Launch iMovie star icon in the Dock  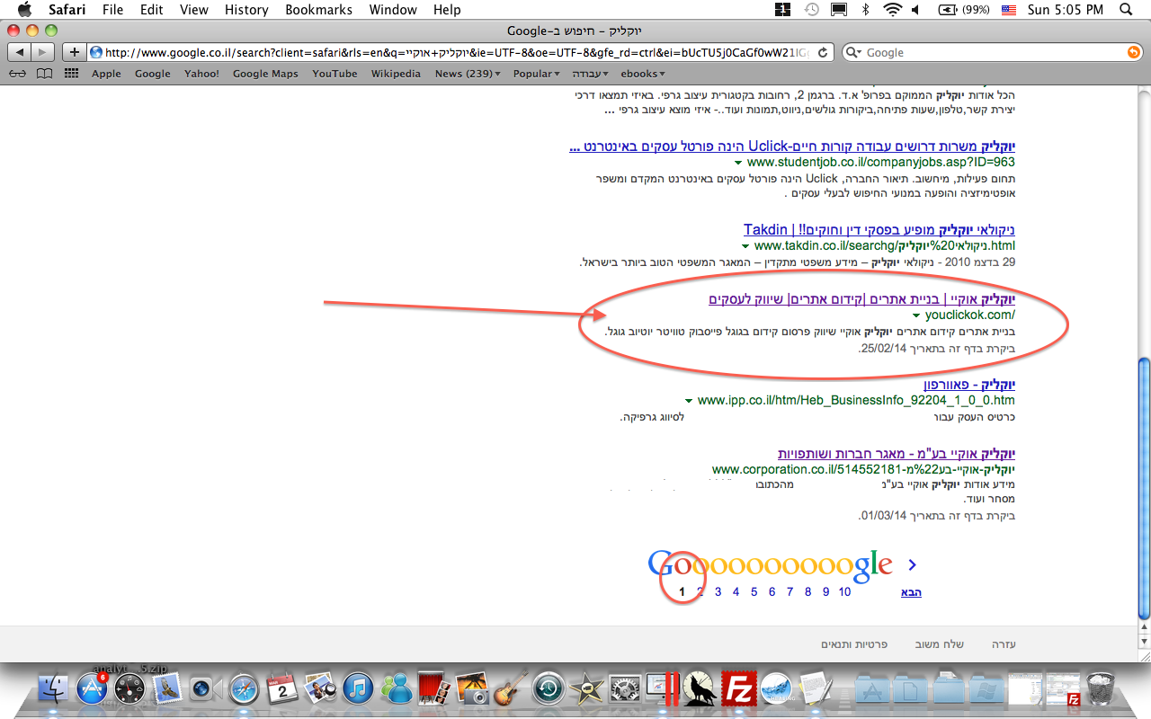(586, 689)
